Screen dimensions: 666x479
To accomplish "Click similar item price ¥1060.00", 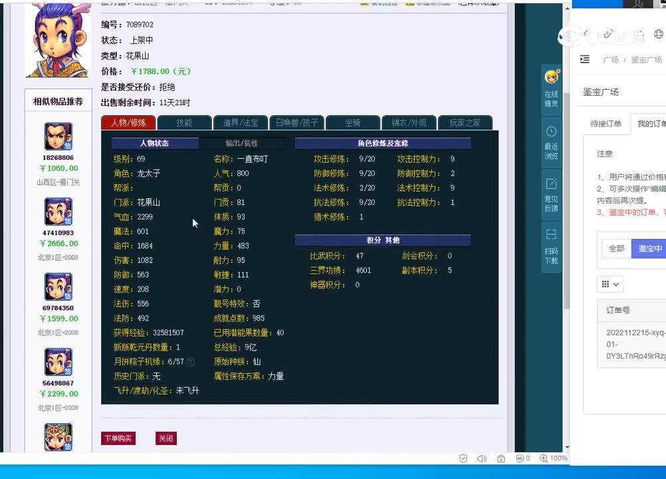I will 58,168.
